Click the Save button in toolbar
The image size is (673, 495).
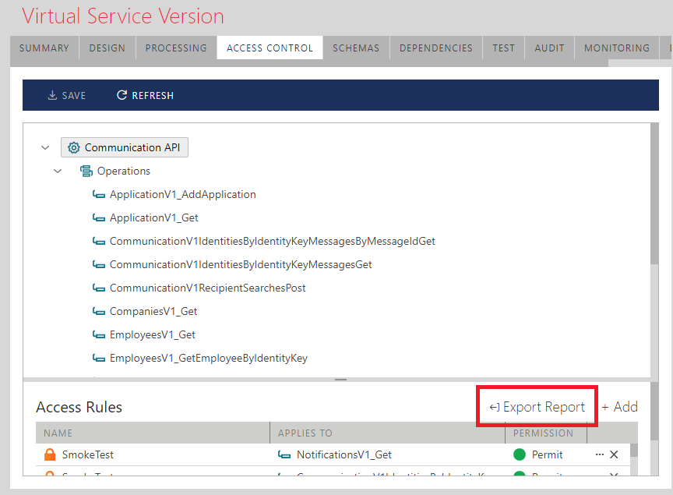point(67,95)
